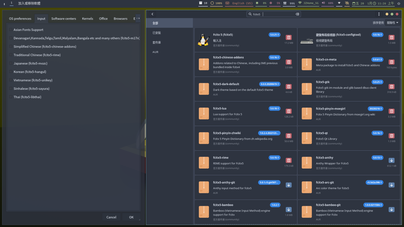Install fcitx5-bamboo using the download arrow
This screenshot has height=227, width=404.
pos(289,209)
